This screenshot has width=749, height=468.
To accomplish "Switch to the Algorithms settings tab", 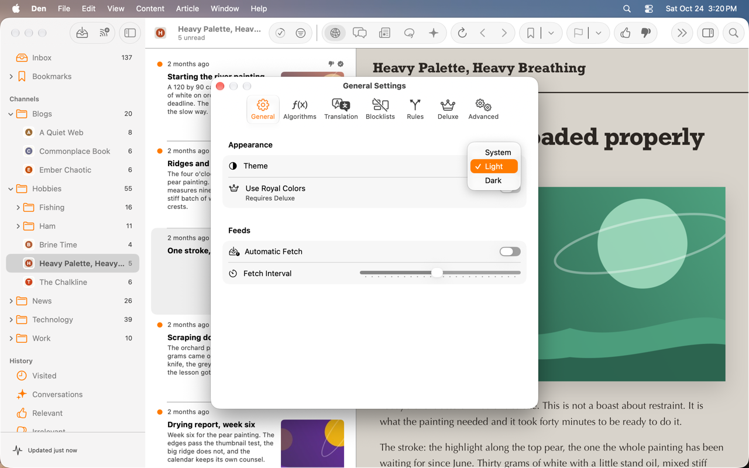I will tap(300, 109).
